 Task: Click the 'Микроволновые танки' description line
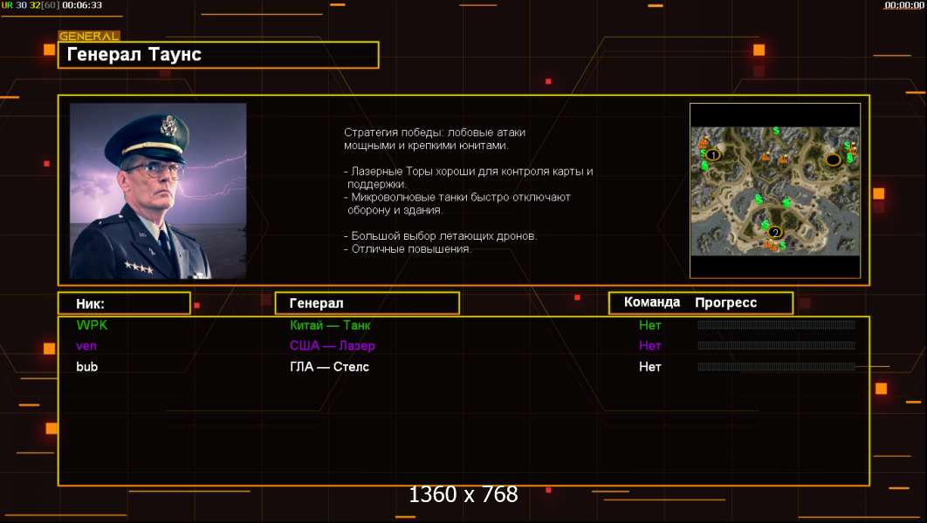click(457, 203)
